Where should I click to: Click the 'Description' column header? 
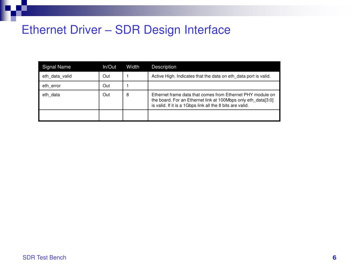[x=164, y=67]
